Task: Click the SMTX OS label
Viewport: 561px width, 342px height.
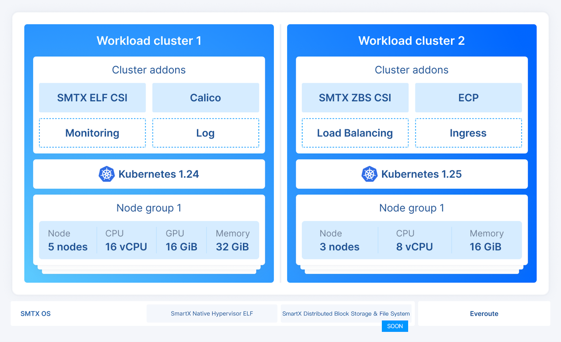Action: 35,314
